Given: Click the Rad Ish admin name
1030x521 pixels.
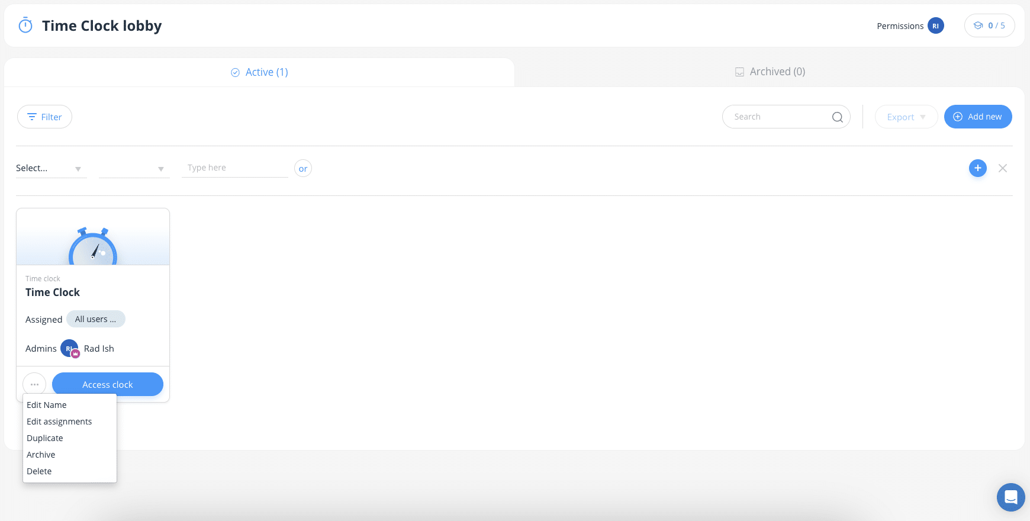Looking at the screenshot, I should [x=99, y=348].
